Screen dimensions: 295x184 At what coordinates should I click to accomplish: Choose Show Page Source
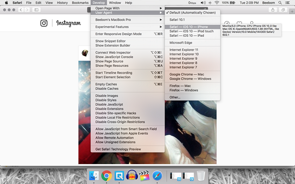(128, 61)
